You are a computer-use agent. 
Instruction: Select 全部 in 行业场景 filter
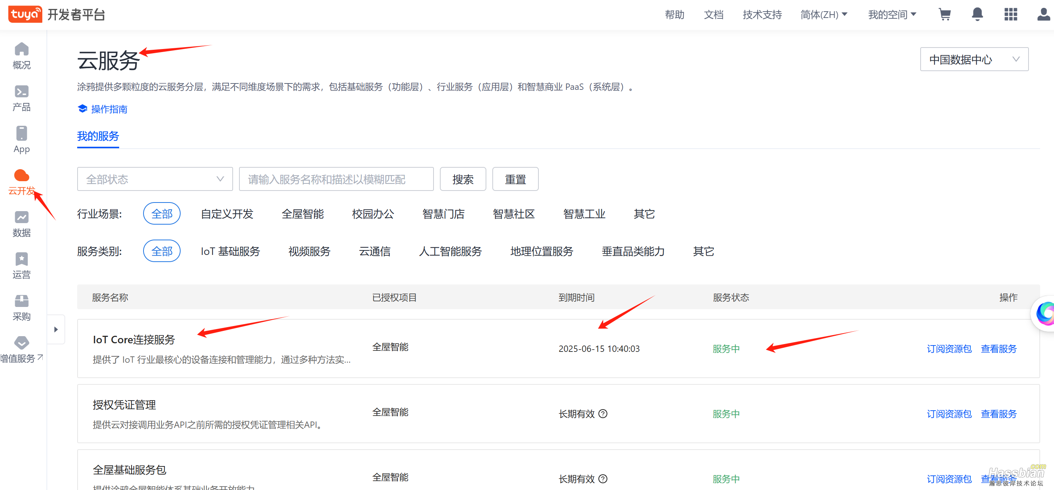point(161,214)
